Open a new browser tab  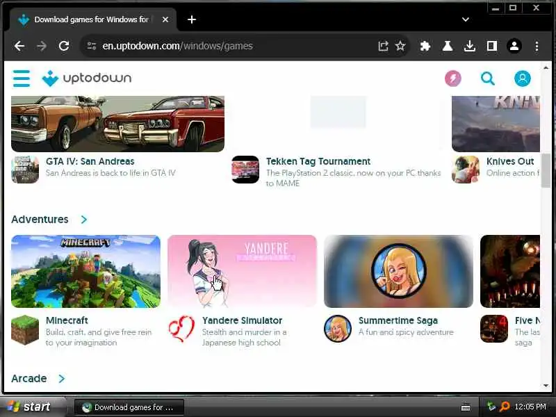pos(192,19)
